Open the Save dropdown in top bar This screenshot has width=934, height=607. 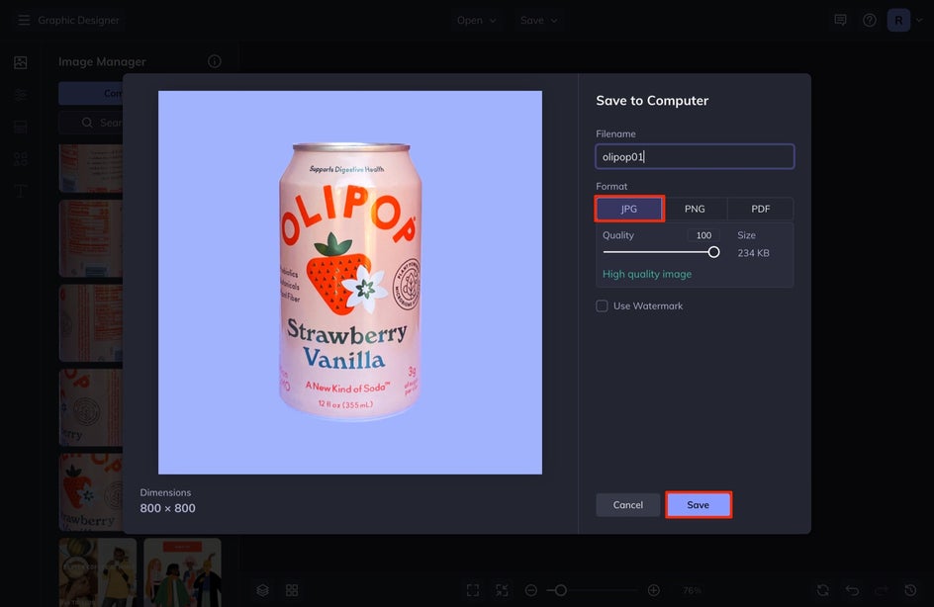(x=538, y=20)
